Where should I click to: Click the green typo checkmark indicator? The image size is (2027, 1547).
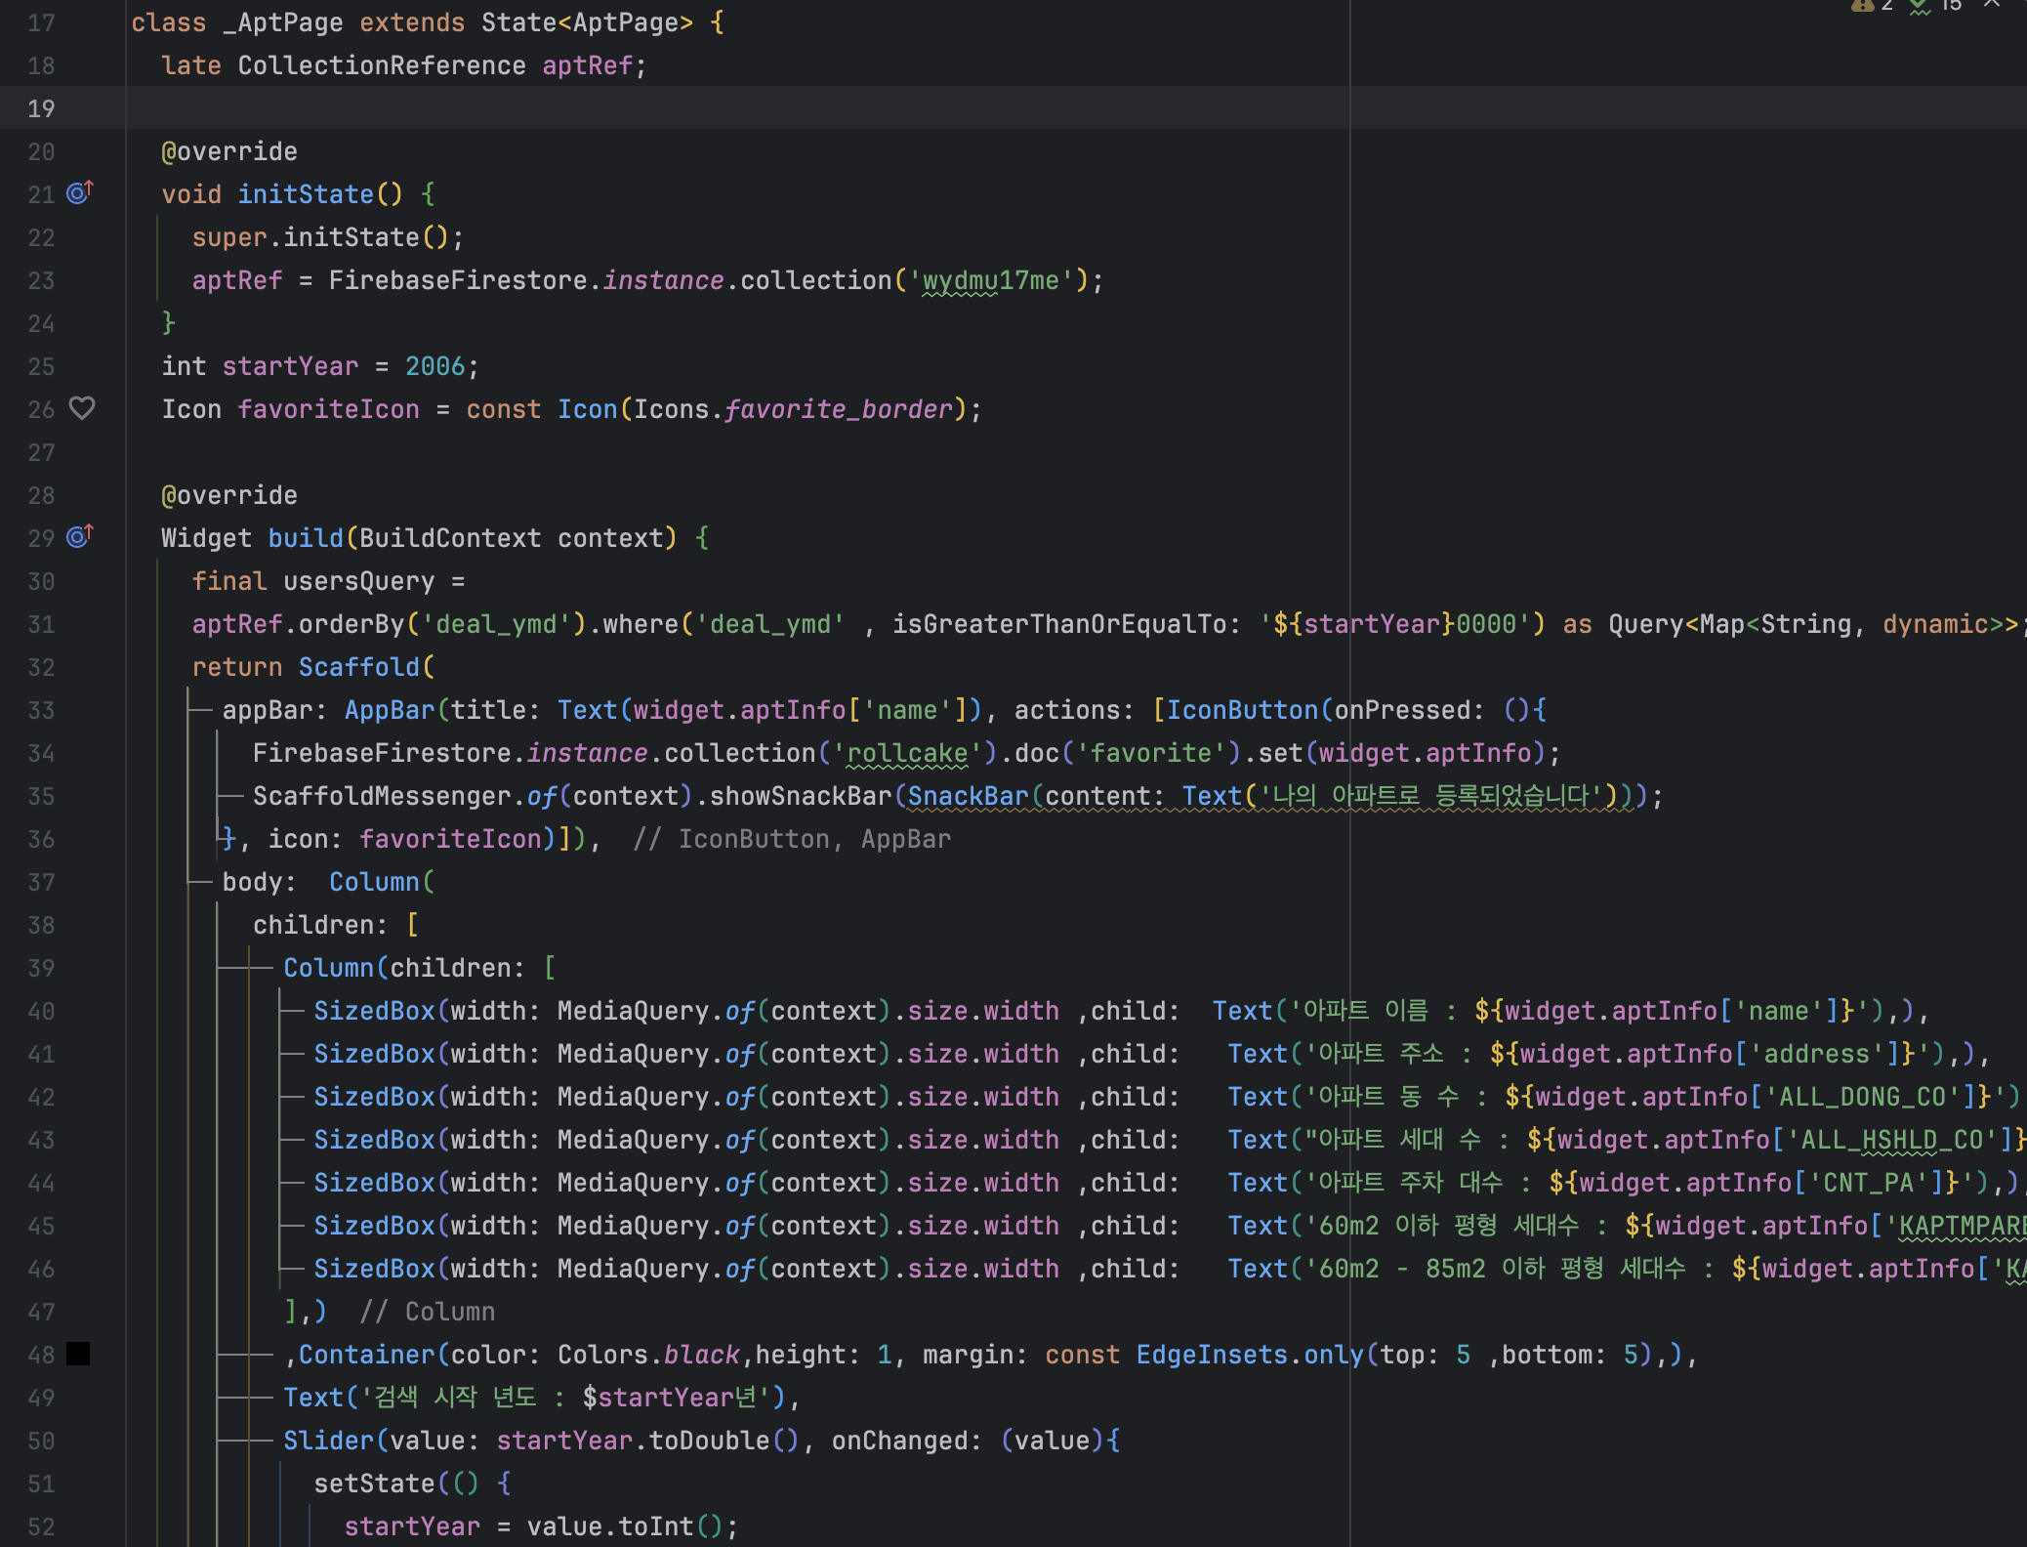[x=1920, y=6]
